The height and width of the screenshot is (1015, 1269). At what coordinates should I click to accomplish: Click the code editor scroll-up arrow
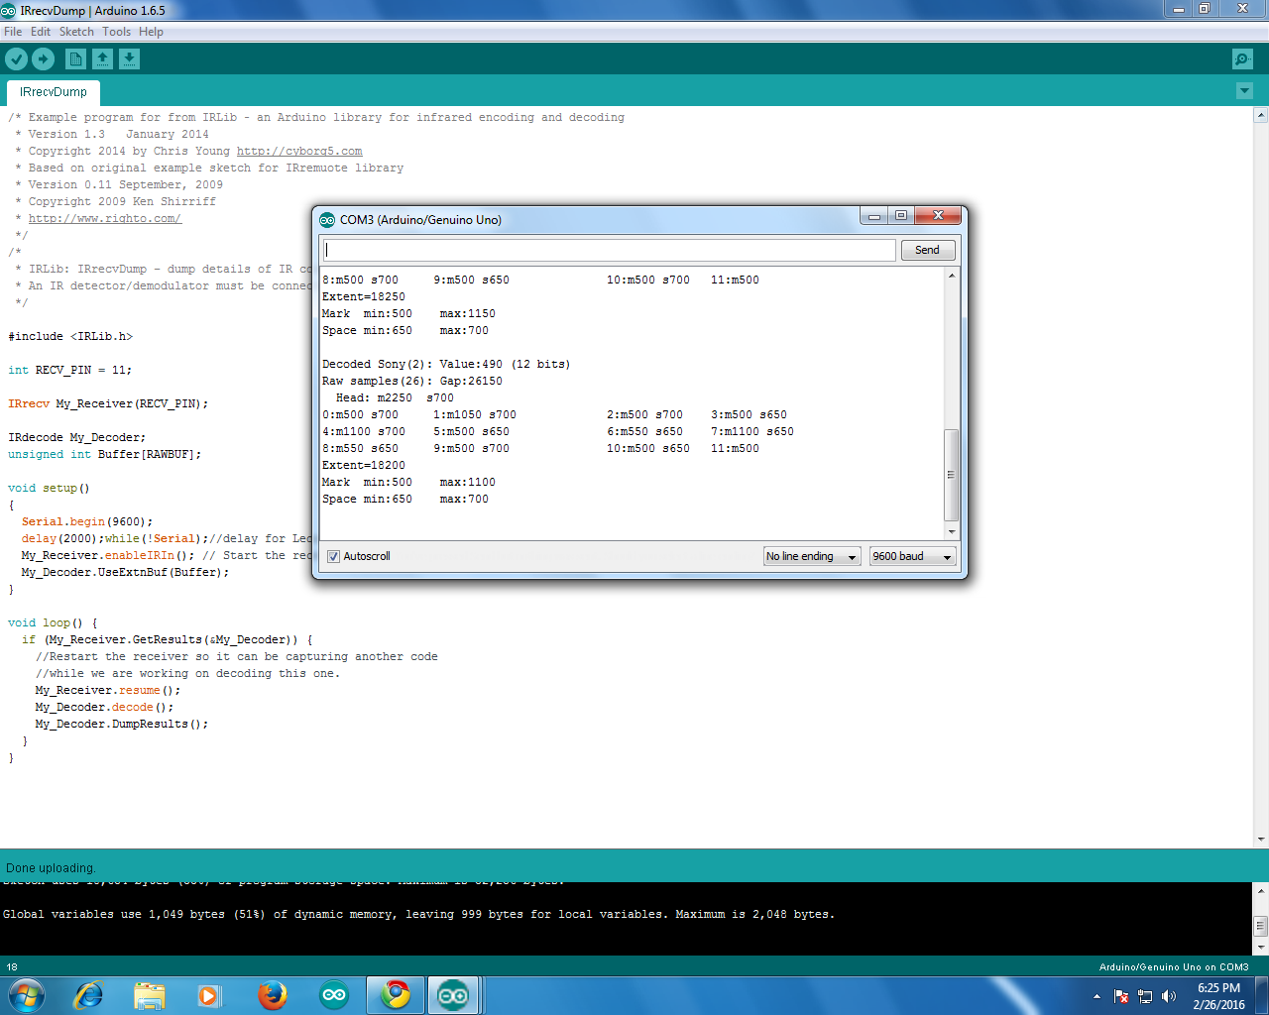(1261, 115)
